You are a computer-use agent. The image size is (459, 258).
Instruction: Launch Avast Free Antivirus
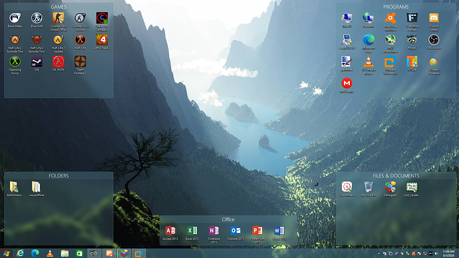[390, 22]
